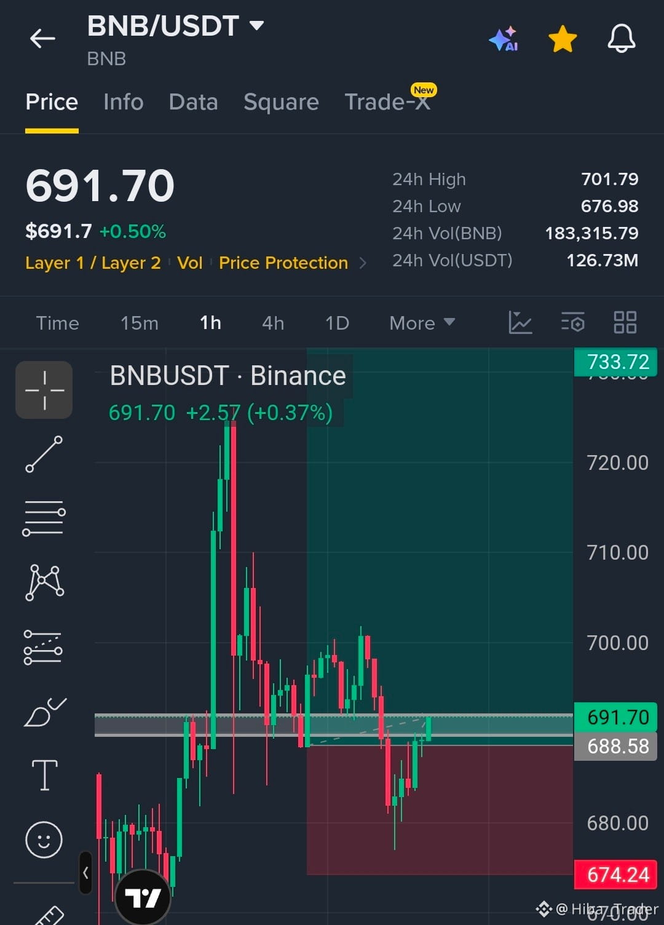Tap the 680.00 price axis label
This screenshot has height=925, width=664.
[x=617, y=823]
